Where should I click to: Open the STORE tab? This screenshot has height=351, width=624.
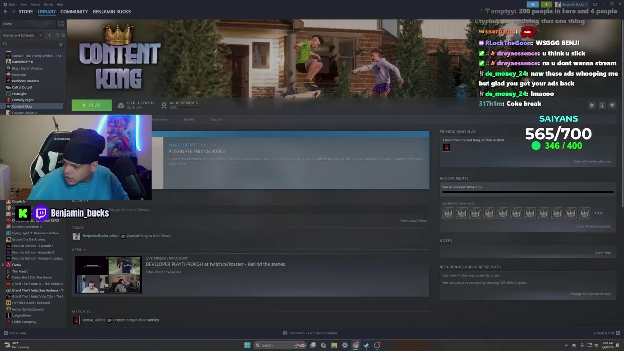25,12
